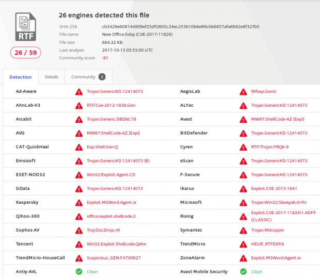Click MW97:ShellCode-AZ [Expl] in AVG row
This screenshot has width=320, height=278.
point(113,133)
